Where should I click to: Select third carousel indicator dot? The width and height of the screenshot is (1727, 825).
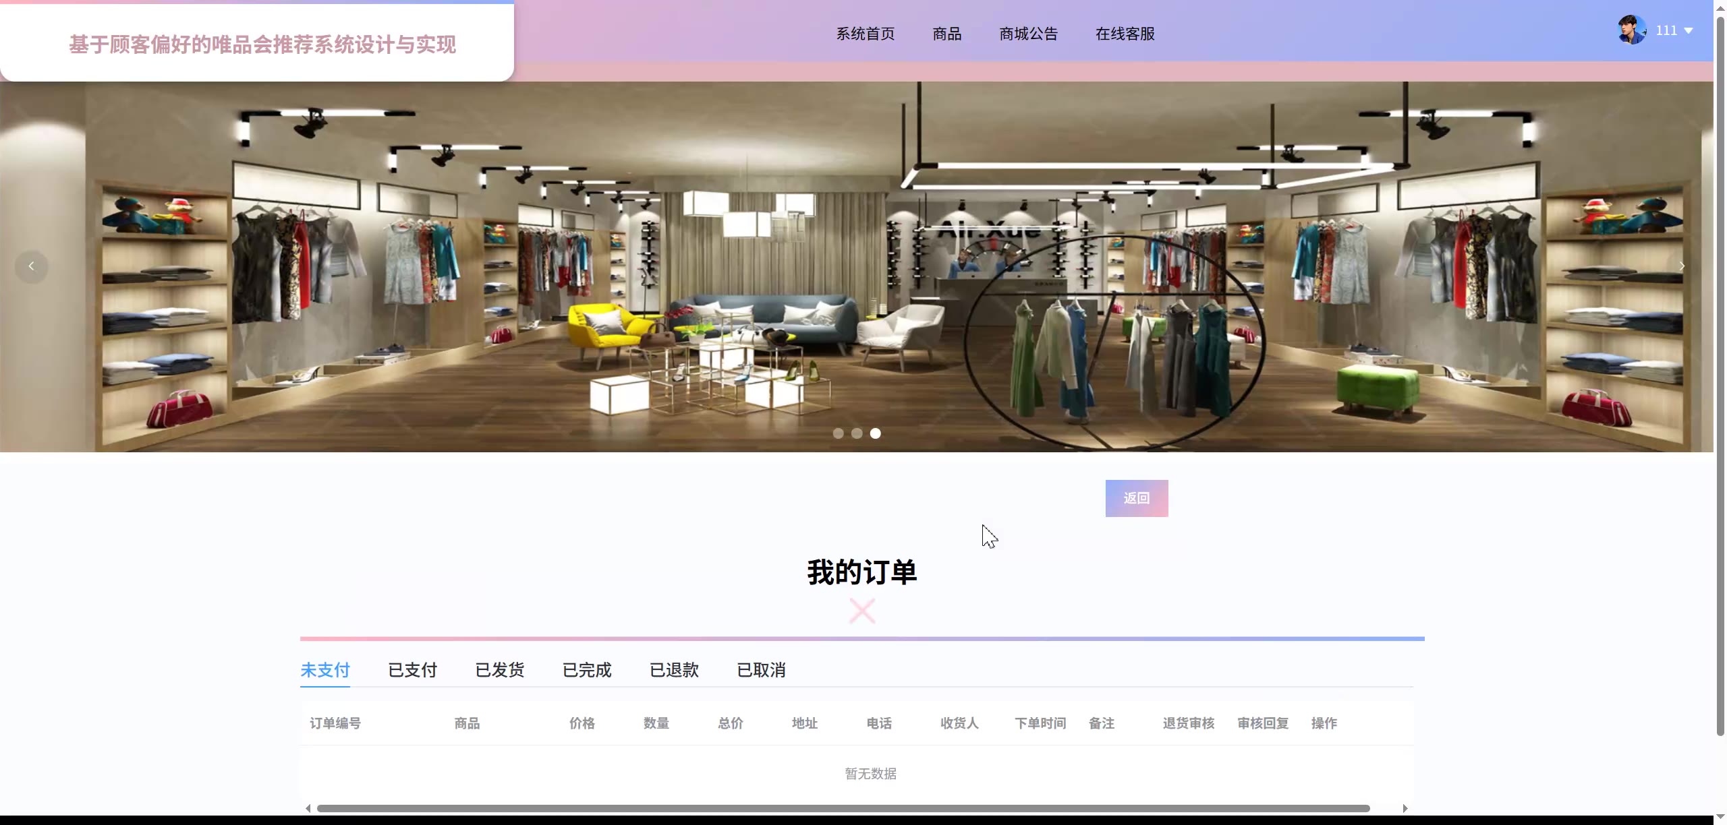(875, 433)
